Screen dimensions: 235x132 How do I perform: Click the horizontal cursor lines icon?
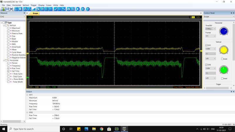coord(51,9)
